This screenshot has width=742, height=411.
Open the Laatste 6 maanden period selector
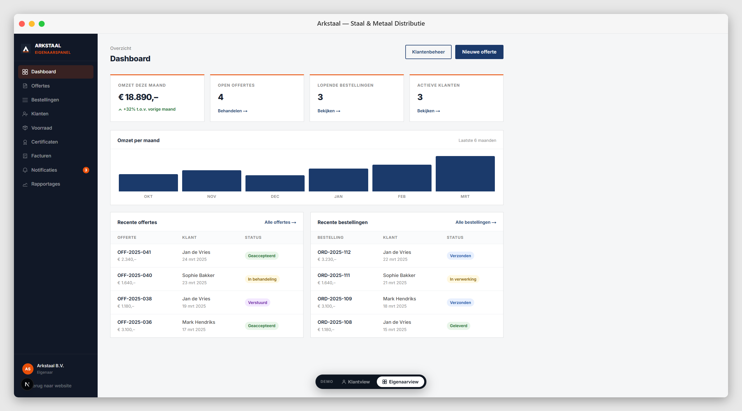[477, 140]
